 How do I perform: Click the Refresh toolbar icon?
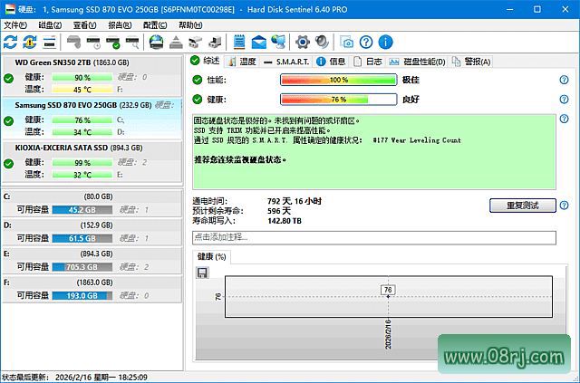pos(10,43)
